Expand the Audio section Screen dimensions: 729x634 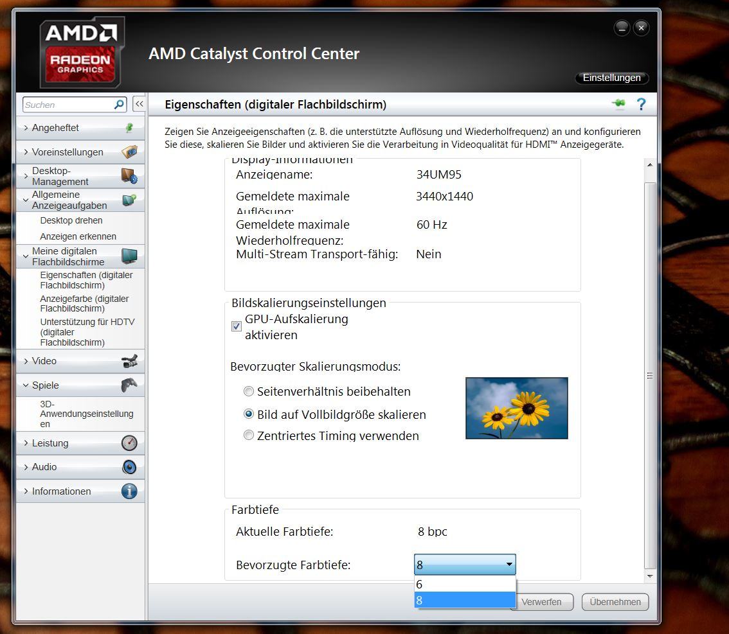26,467
